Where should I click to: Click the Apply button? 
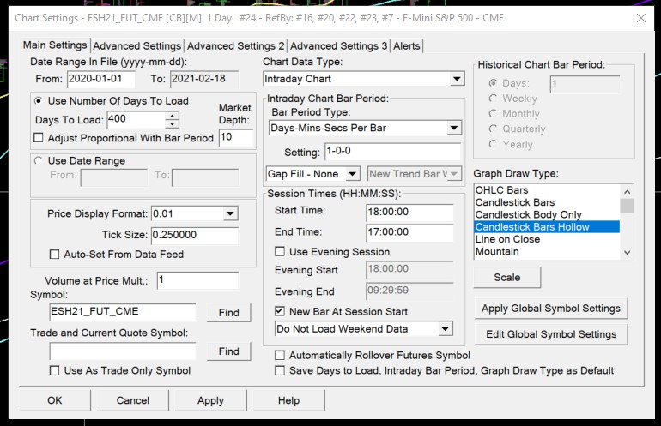(211, 400)
